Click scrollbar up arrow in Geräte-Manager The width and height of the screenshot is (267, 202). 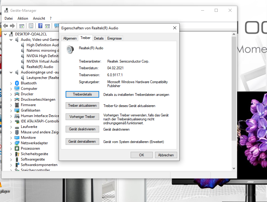(234, 34)
